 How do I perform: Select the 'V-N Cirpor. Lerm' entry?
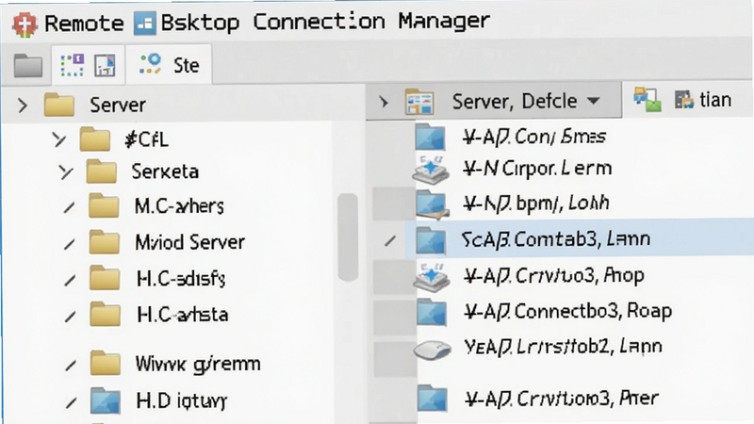click(x=537, y=169)
